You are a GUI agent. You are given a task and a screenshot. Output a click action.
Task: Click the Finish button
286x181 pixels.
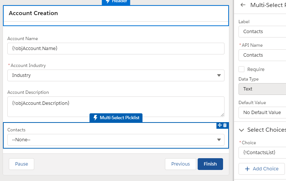[210, 164]
